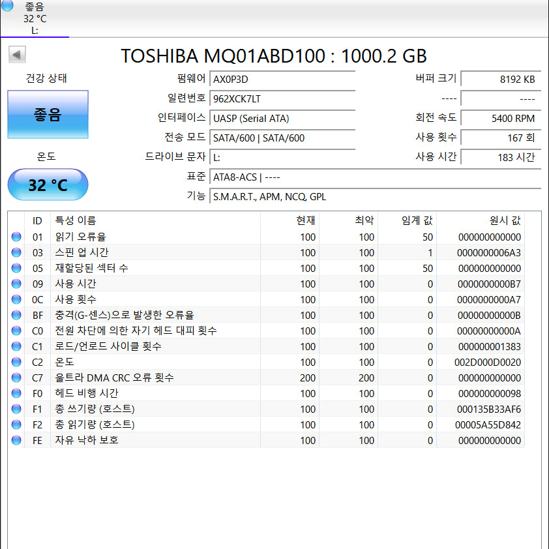Image resolution: width=549 pixels, height=549 pixels.
Task: Click the status orb for ID C2
Action: (16, 362)
